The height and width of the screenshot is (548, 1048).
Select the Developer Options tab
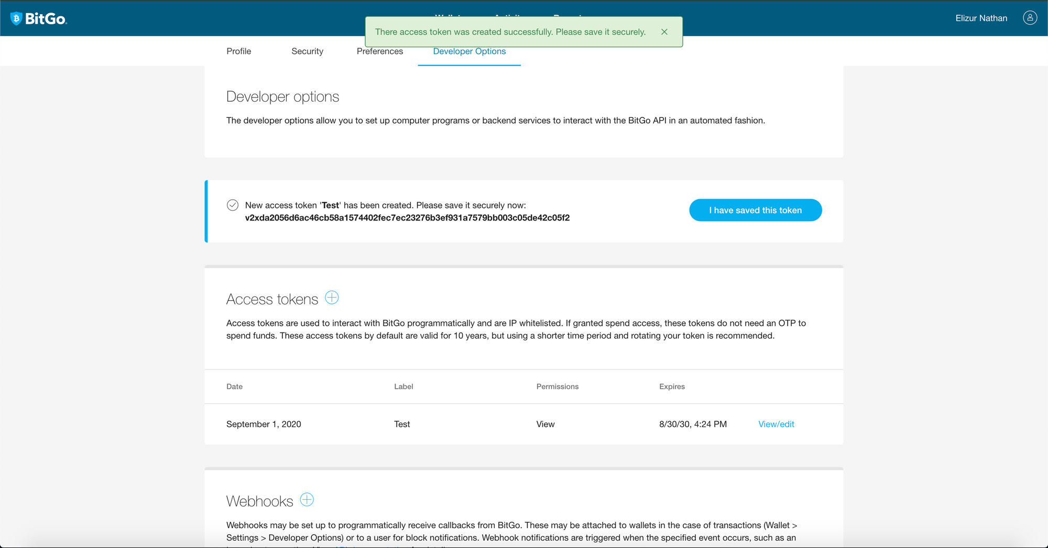click(470, 51)
